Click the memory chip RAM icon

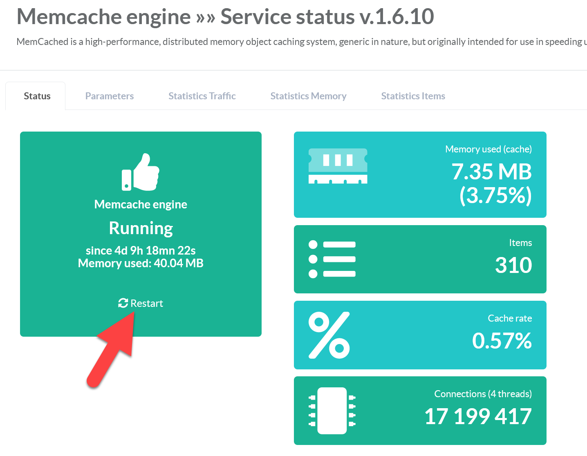point(338,166)
